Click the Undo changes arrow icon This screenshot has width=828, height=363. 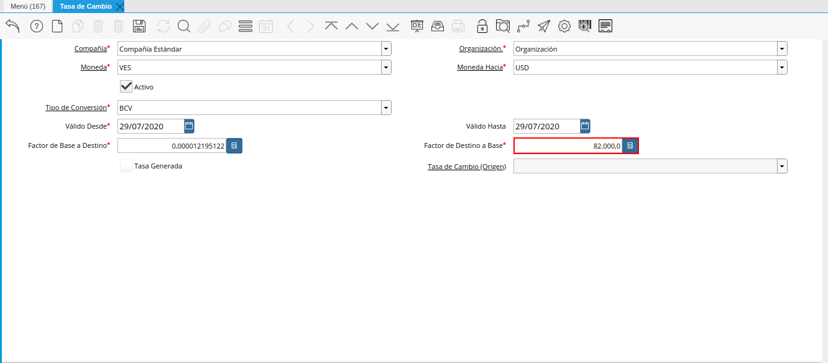[x=12, y=25]
